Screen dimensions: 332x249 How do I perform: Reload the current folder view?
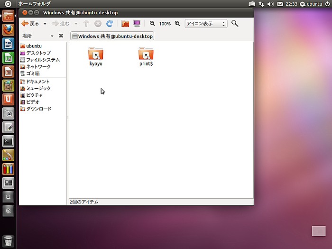pos(110,24)
